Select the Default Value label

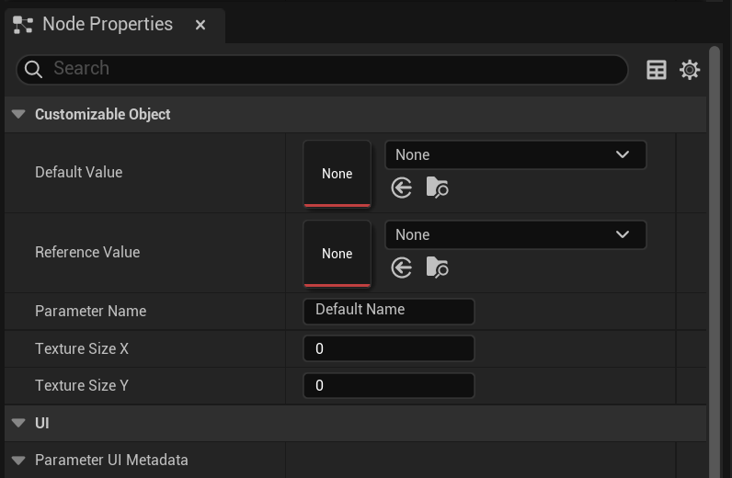pos(79,172)
